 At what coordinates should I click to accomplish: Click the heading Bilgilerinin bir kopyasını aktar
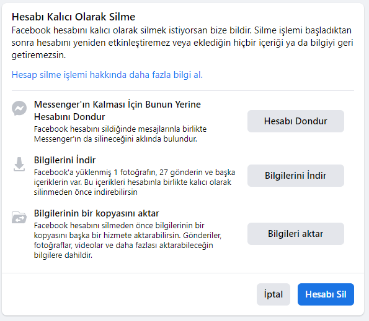point(97,213)
